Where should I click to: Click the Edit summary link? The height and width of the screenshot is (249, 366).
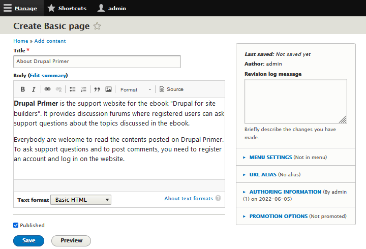48,75
